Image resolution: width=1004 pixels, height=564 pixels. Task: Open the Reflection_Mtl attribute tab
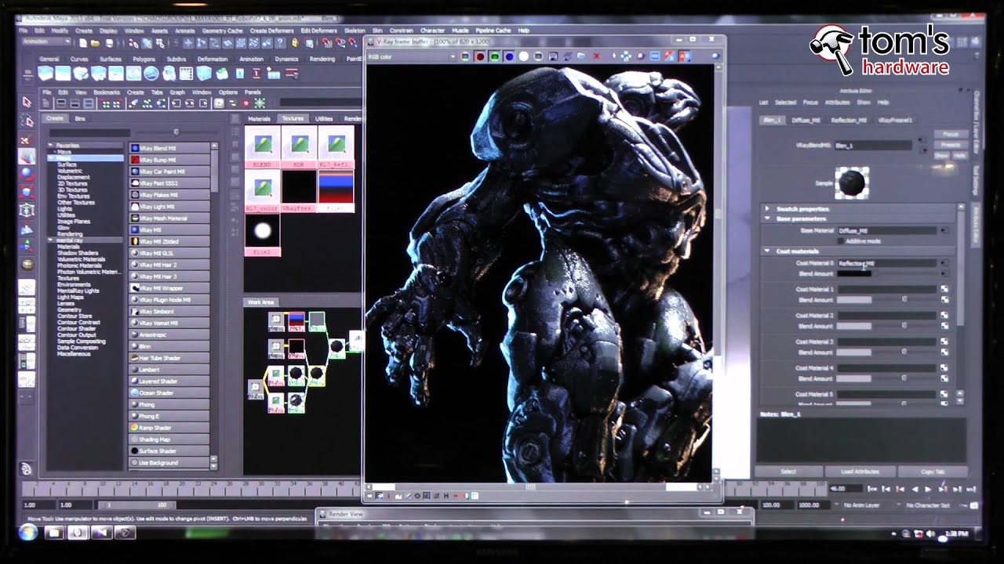click(849, 120)
